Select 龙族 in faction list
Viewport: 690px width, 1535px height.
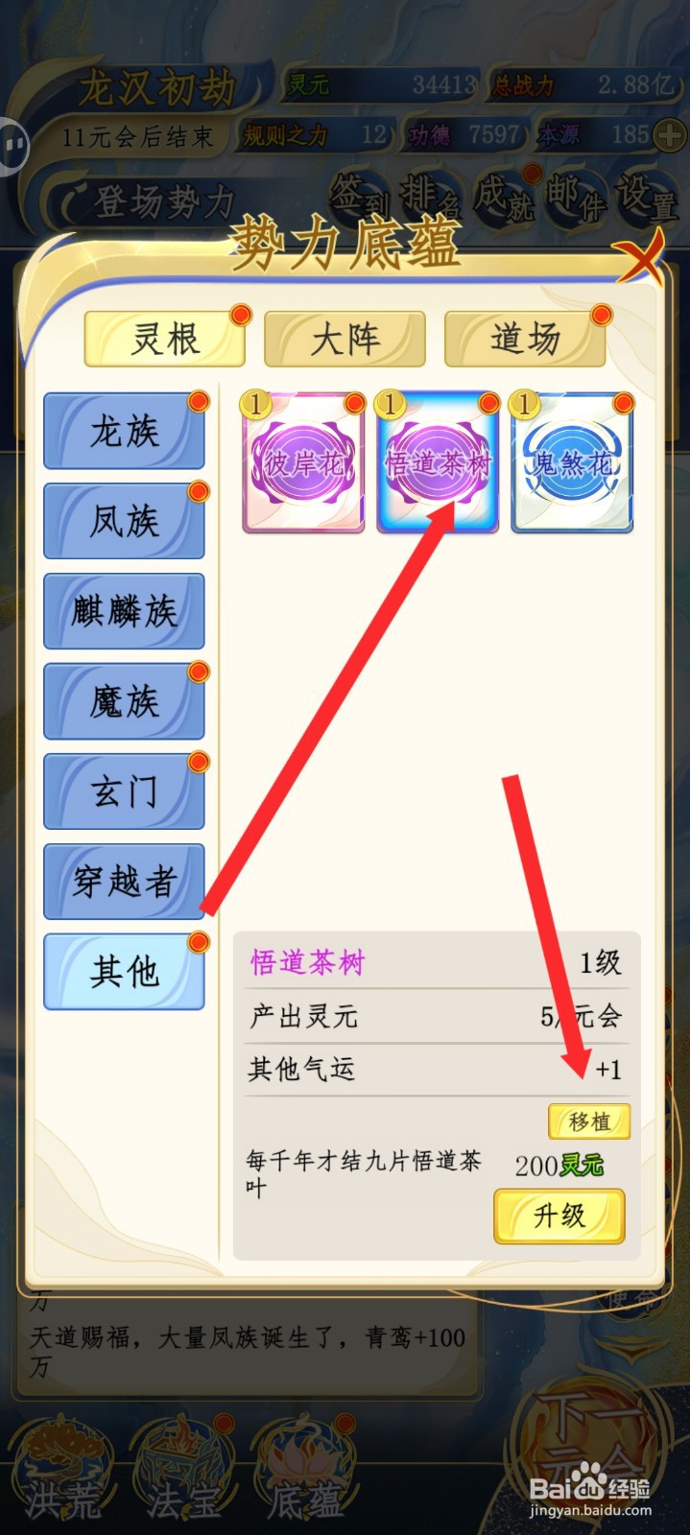pos(124,431)
